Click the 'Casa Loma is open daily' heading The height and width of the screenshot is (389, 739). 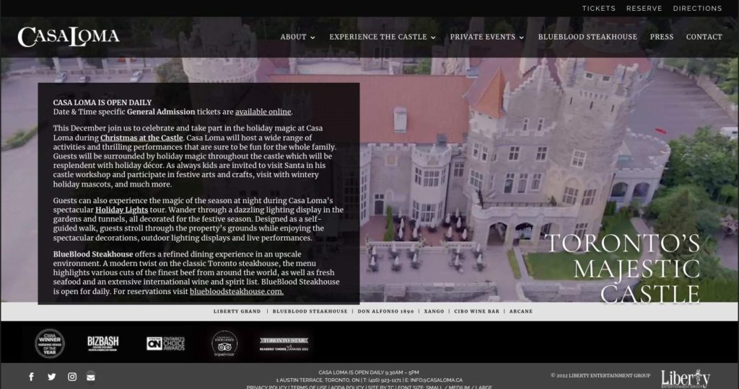(102, 102)
